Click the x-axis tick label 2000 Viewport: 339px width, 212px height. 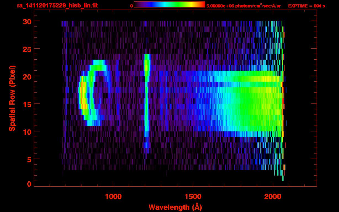(273, 197)
